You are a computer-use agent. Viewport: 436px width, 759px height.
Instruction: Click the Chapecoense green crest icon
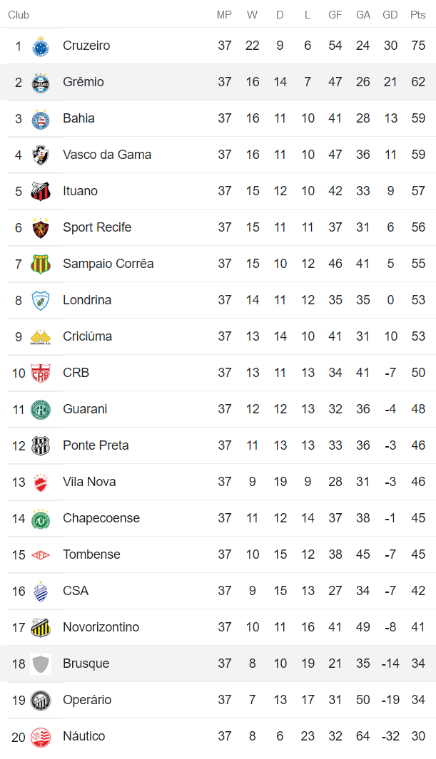pyautogui.click(x=41, y=519)
